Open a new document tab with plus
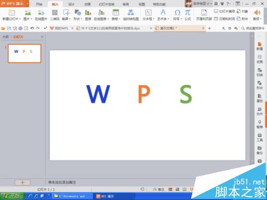Screen dimensions: 267x200 (x=209, y=28)
